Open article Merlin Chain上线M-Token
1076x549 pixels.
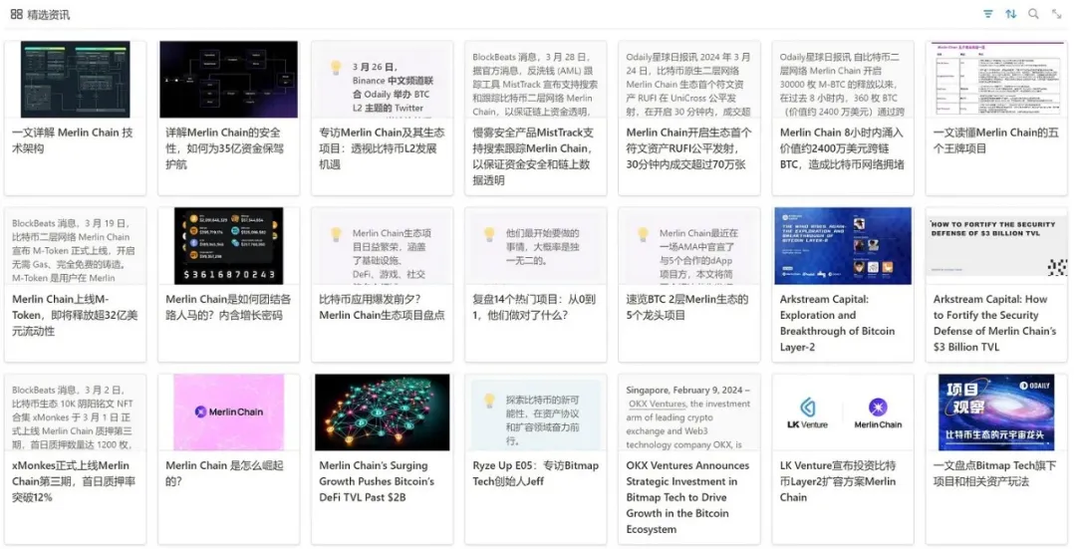pyautogui.click(x=75, y=315)
